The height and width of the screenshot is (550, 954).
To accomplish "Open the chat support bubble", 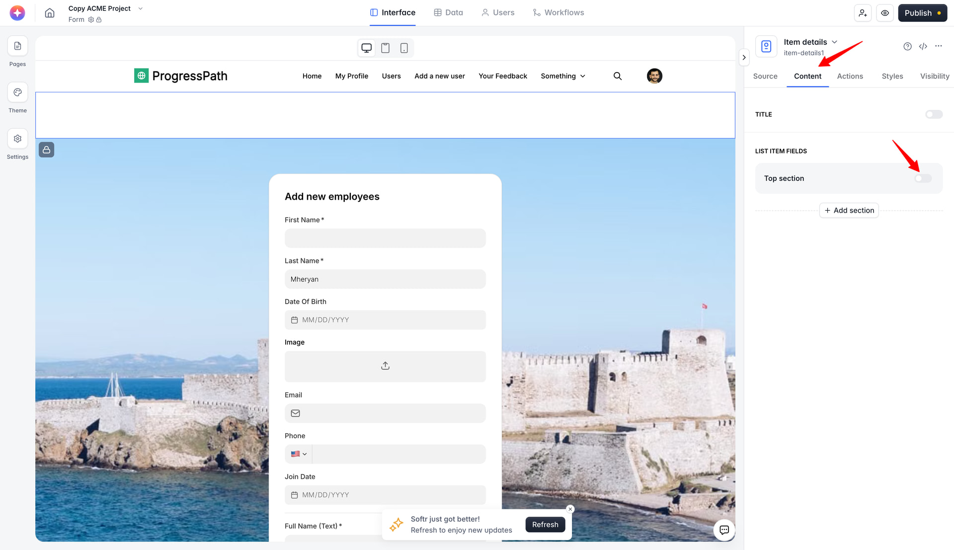I will click(x=724, y=530).
